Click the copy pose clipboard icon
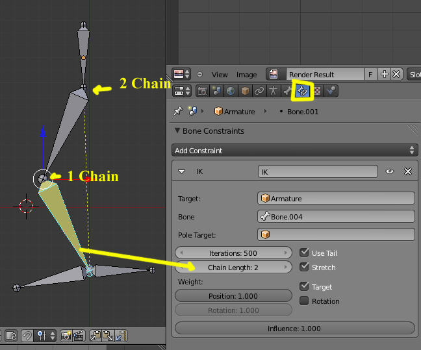Image resolution: width=421 pixels, height=350 pixels. point(96,336)
